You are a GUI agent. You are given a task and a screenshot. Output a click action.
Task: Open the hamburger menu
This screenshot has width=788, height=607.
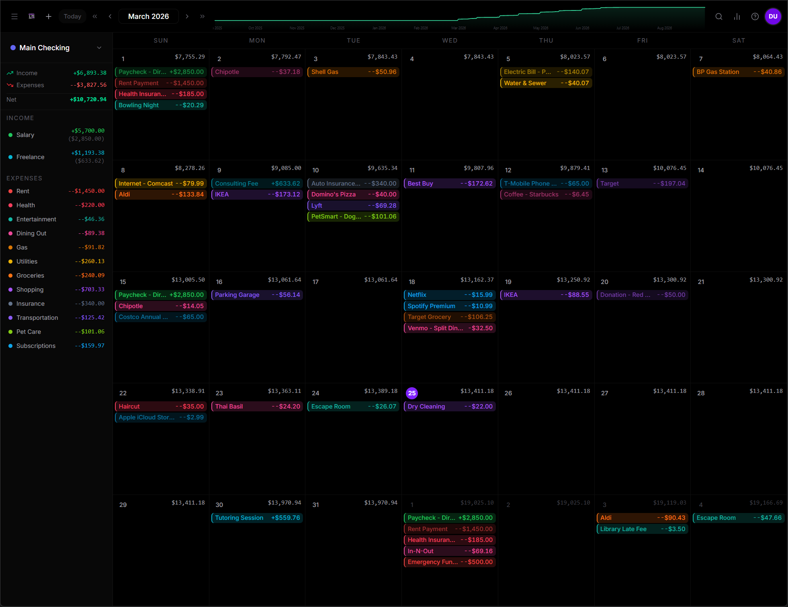tap(14, 16)
